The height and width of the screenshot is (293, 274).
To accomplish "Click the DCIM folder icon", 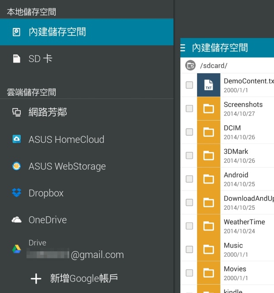I will pos(209,132).
